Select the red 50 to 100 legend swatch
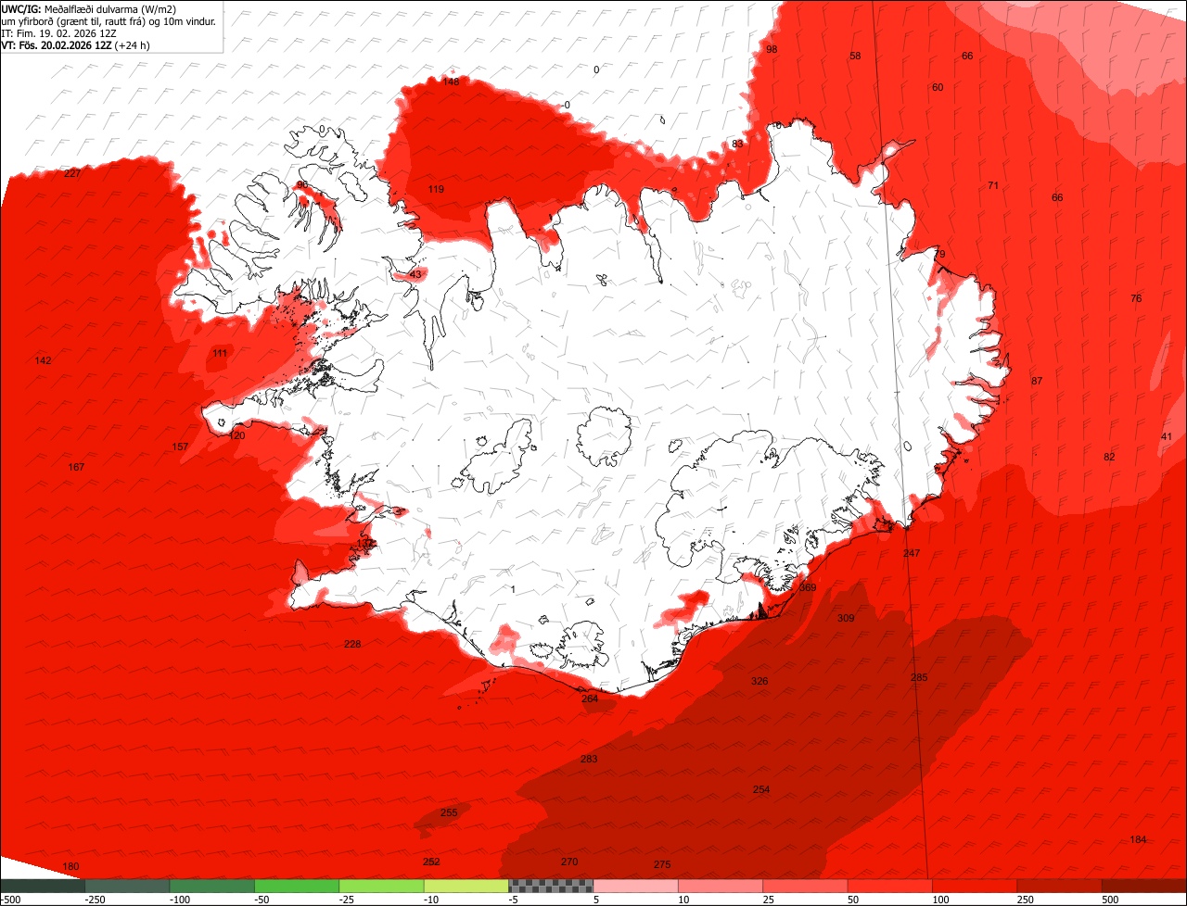The image size is (1187, 906). tap(890, 886)
